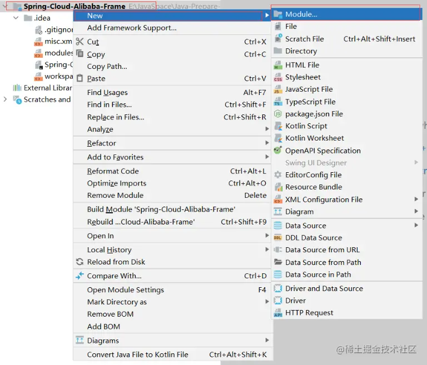Image resolution: width=427 pixels, height=365 pixels.
Task: Click the package.json File icon
Action: [278, 114]
